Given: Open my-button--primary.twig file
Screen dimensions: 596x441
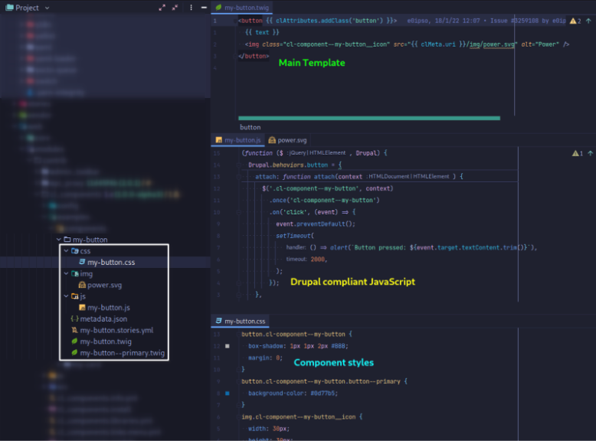Looking at the screenshot, I should tap(121, 353).
